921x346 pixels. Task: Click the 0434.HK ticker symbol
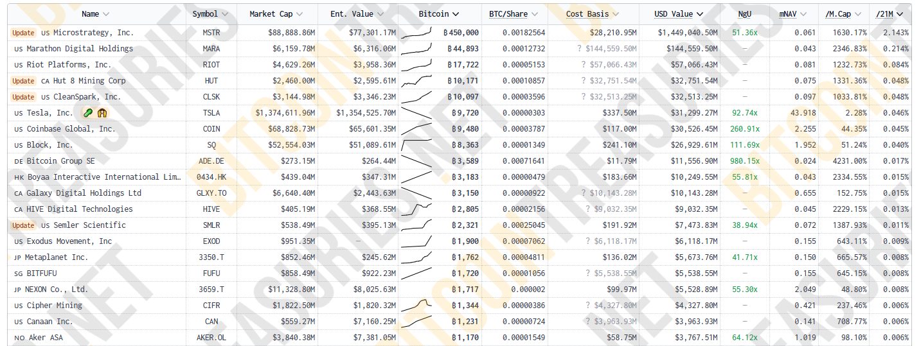pos(211,177)
